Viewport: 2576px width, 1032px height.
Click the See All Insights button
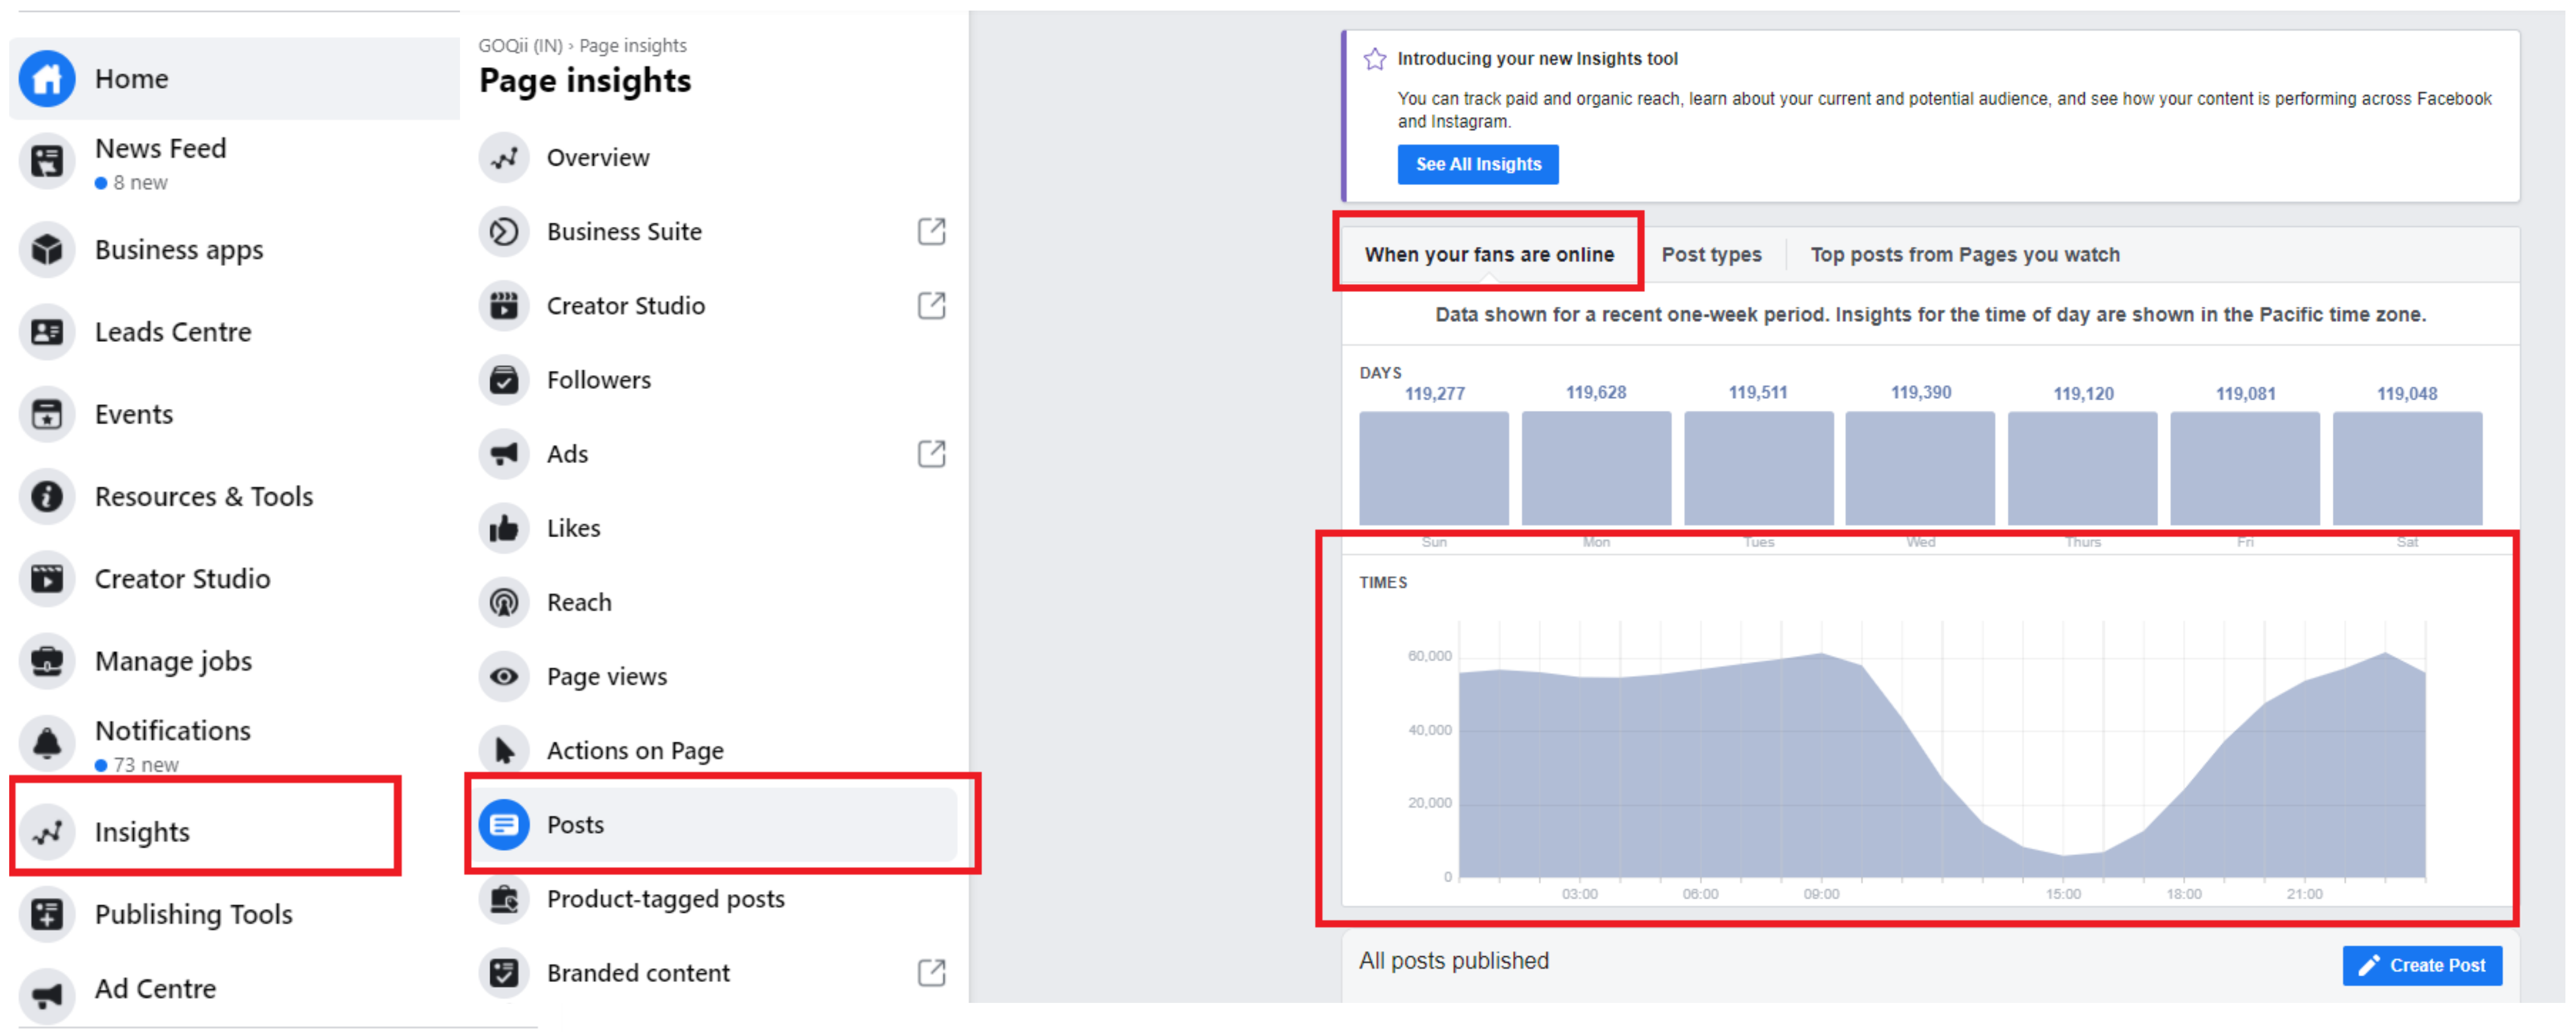click(1477, 164)
